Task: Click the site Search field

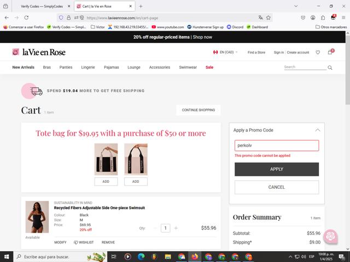Action: coord(305,67)
